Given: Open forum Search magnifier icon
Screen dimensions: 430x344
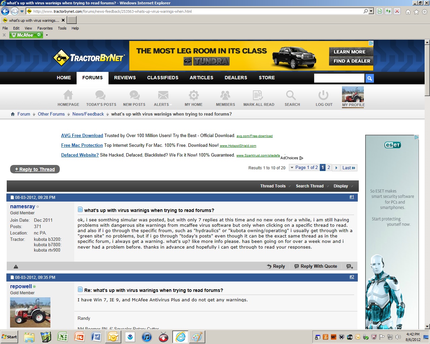Looking at the screenshot, I should 291,95.
